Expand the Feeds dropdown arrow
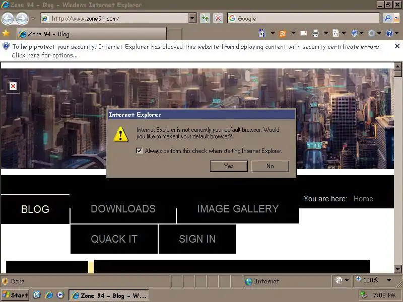The image size is (403, 302). [293, 33]
